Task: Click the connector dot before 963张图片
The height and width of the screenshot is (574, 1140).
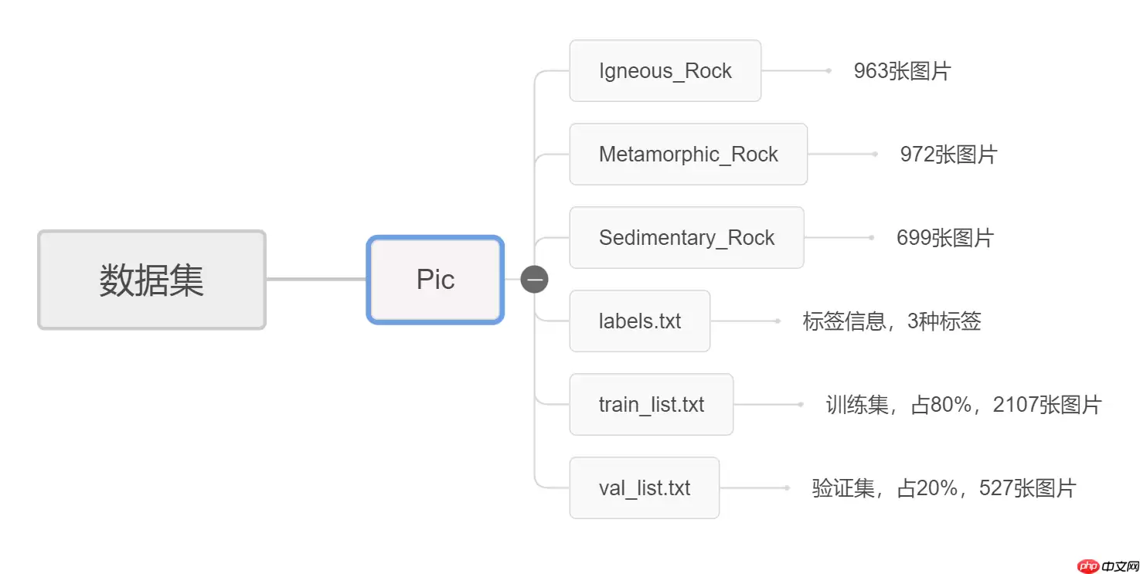Action: [x=829, y=70]
